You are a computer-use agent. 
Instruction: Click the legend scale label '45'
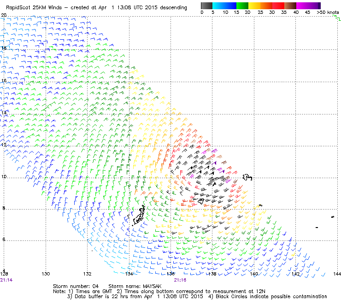pyautogui.click(x=307, y=12)
